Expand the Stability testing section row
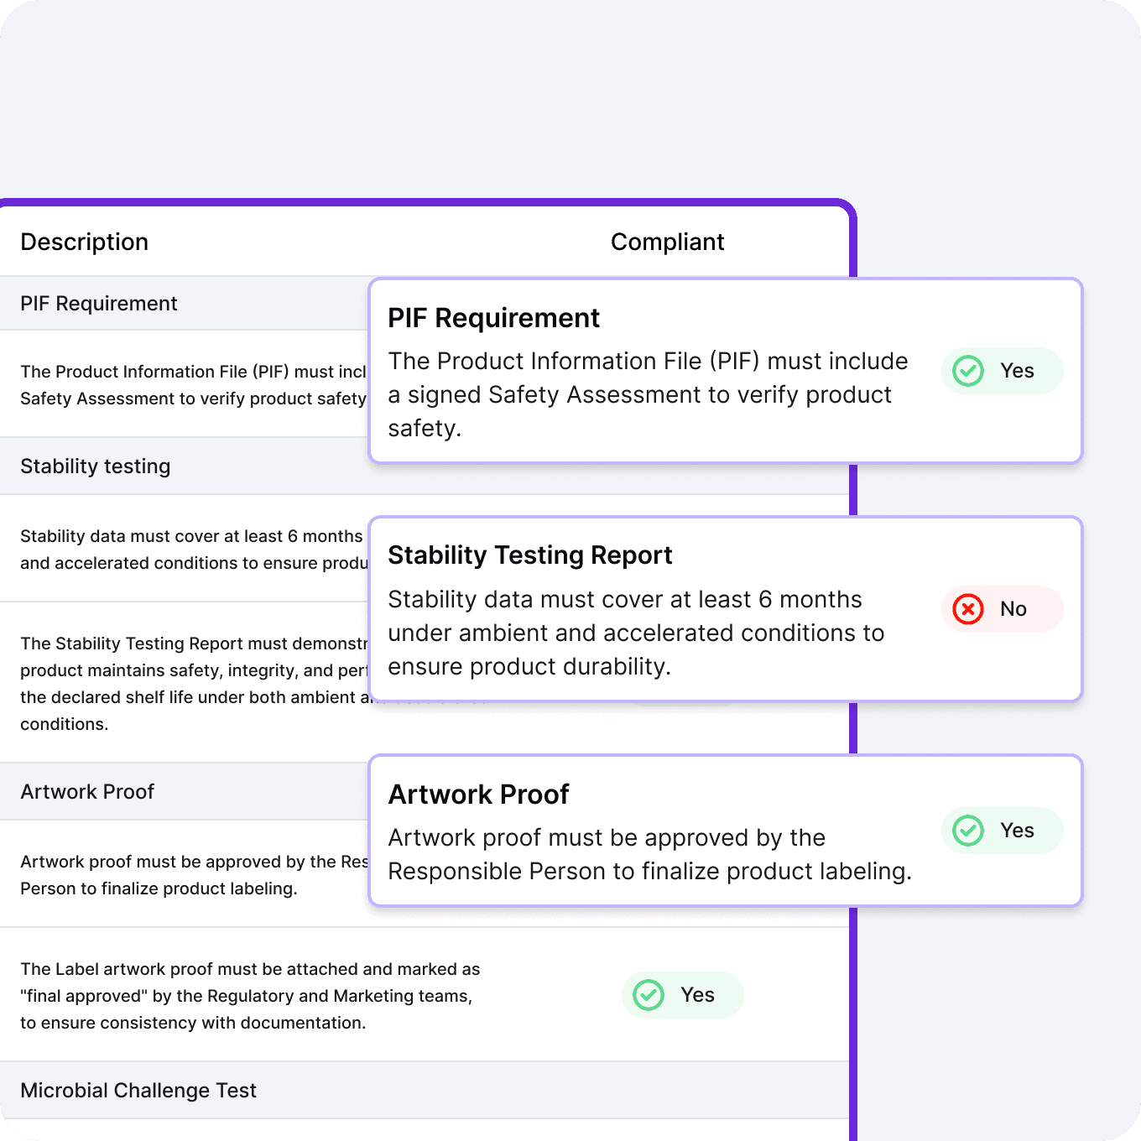This screenshot has width=1141, height=1141. click(95, 466)
